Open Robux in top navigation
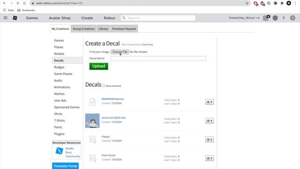The height and width of the screenshot is (169, 300). pyautogui.click(x=109, y=18)
